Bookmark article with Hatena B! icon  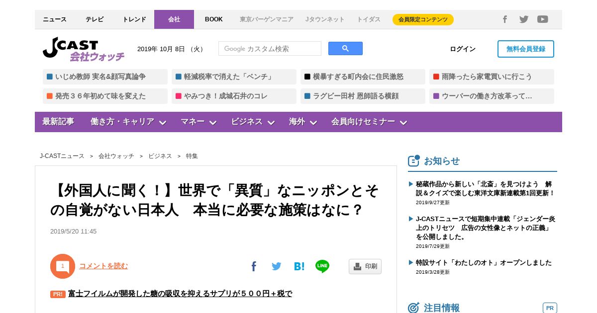pyautogui.click(x=299, y=266)
